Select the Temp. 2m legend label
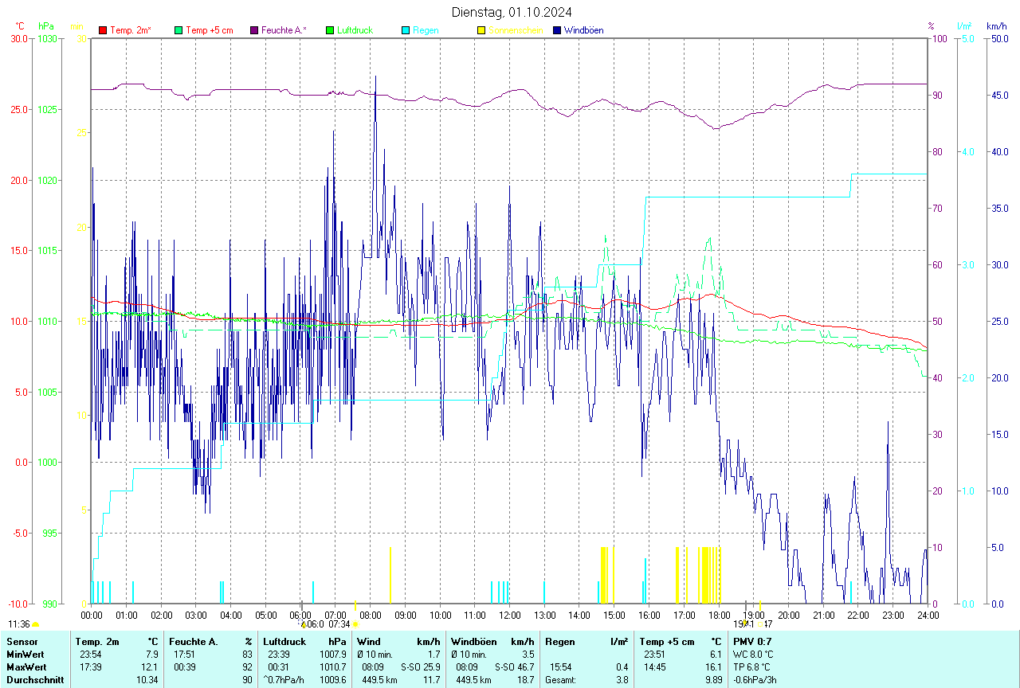Viewport: 1020px width, 688px height. pos(131,30)
